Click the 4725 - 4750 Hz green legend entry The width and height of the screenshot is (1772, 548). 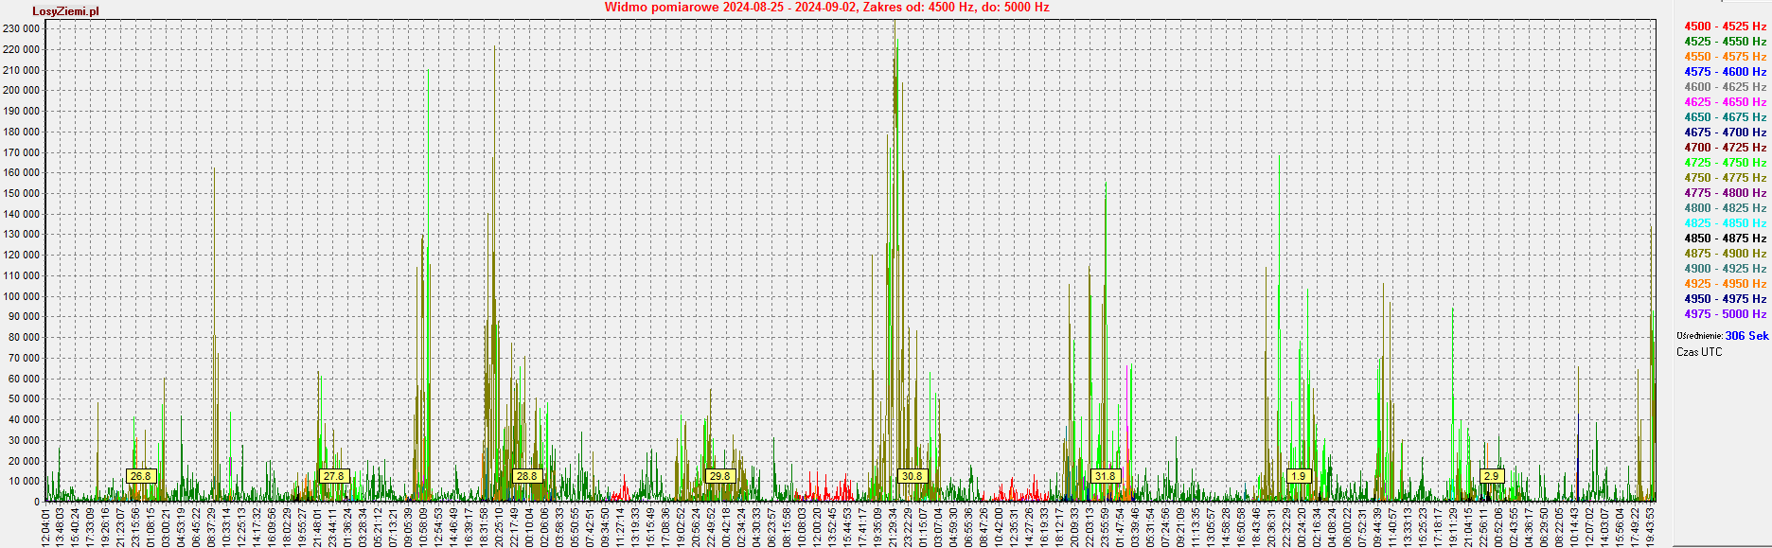1725,163
